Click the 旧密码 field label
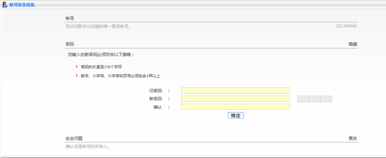The width and height of the screenshot is (386, 158). tap(155, 91)
